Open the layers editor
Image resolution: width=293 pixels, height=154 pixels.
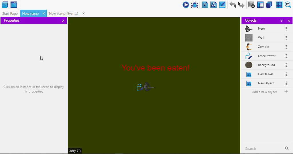click(269, 5)
